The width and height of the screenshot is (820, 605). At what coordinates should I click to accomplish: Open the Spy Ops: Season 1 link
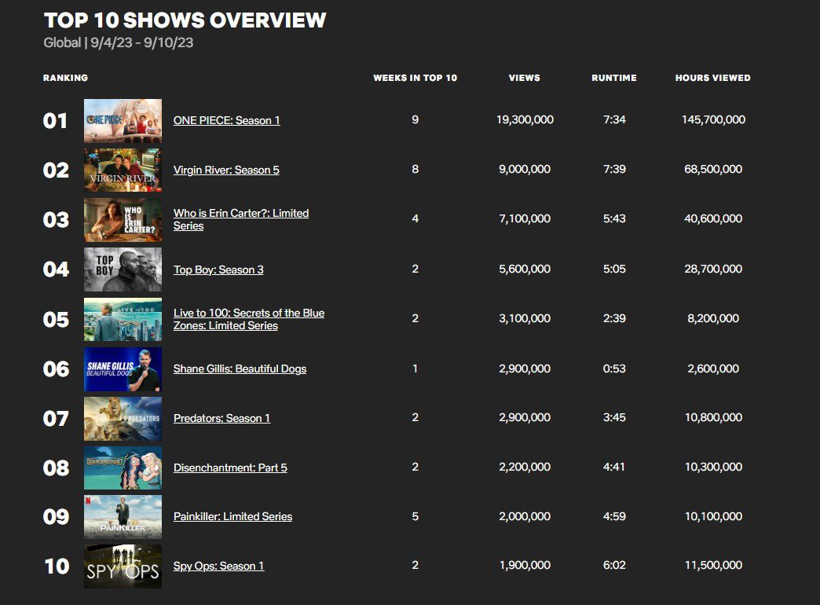pyautogui.click(x=218, y=566)
